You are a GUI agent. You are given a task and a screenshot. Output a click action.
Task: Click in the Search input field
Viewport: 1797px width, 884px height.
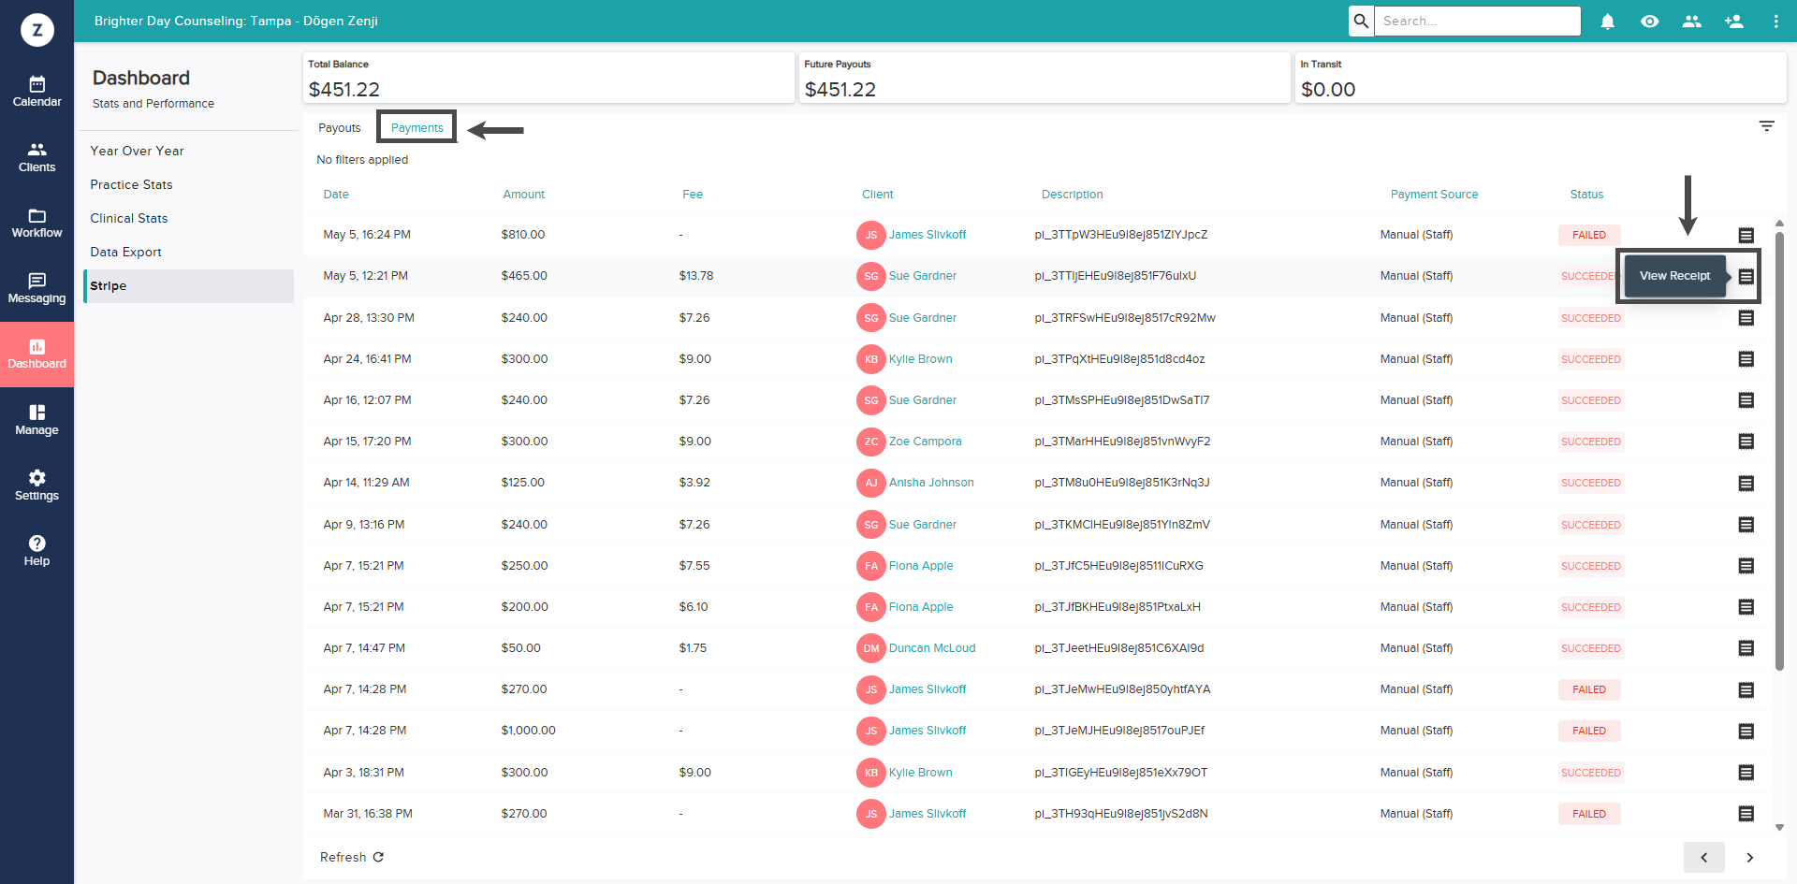1478,21
